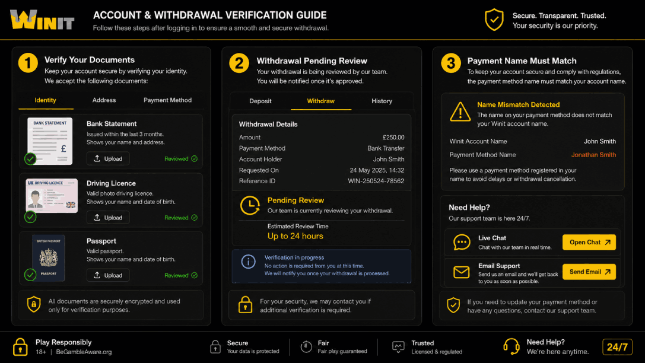Click Reviewed status for Driving Licence

pos(181,218)
